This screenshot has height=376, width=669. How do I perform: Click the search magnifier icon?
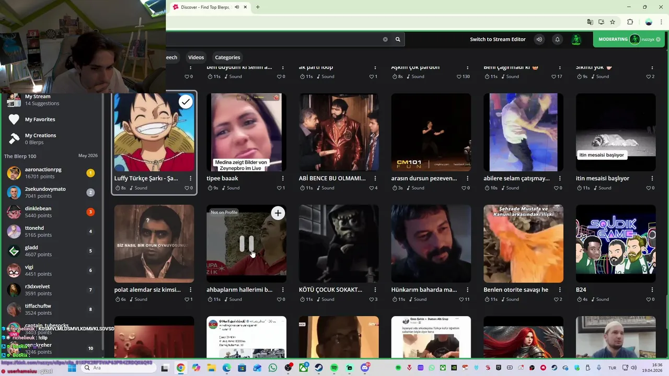tap(398, 39)
